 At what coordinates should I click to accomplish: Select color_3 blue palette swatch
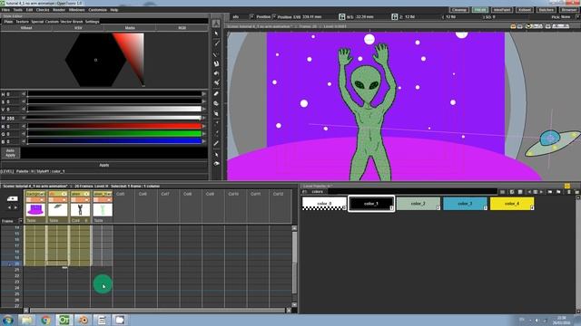(x=465, y=204)
